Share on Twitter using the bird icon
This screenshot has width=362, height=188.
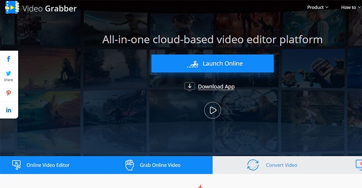coord(9,74)
